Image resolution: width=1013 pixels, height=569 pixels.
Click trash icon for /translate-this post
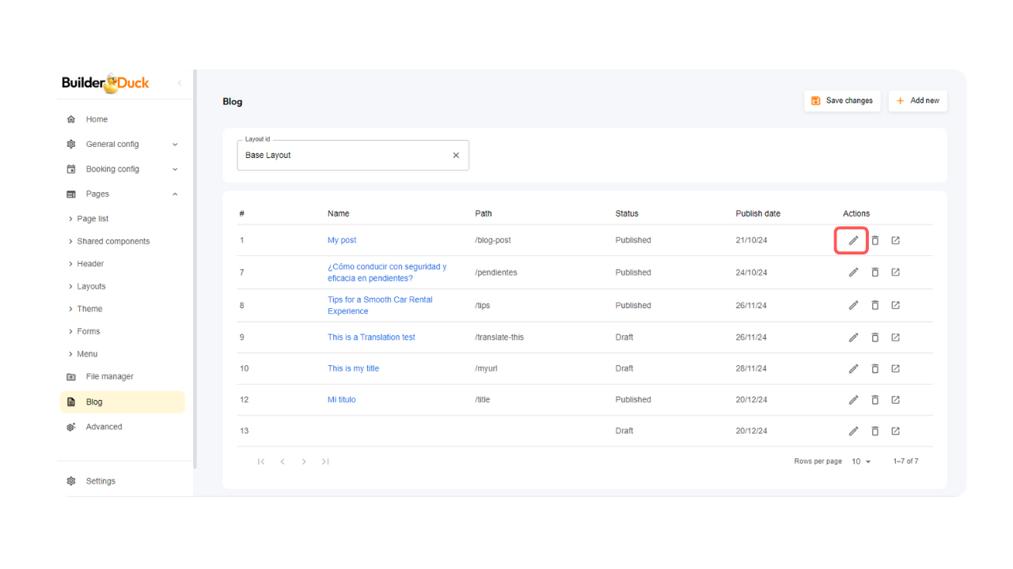tap(875, 337)
